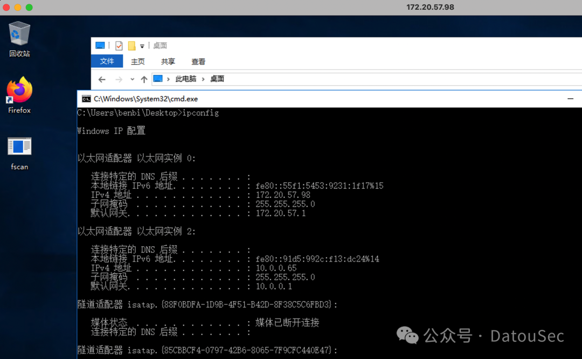Select 桌面 in the address breadcrumb
The height and width of the screenshot is (359, 582).
(x=217, y=79)
